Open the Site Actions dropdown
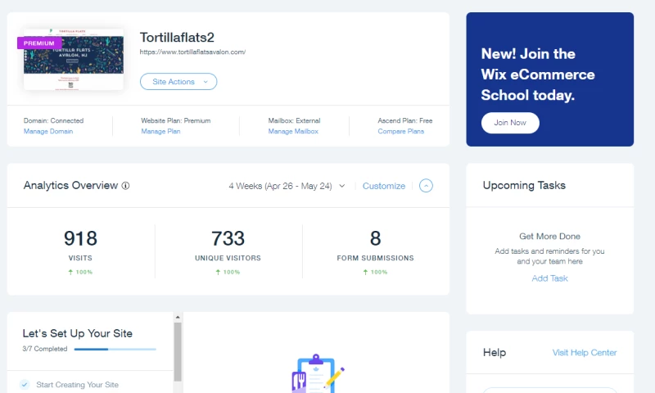The height and width of the screenshot is (393, 655). pos(178,81)
